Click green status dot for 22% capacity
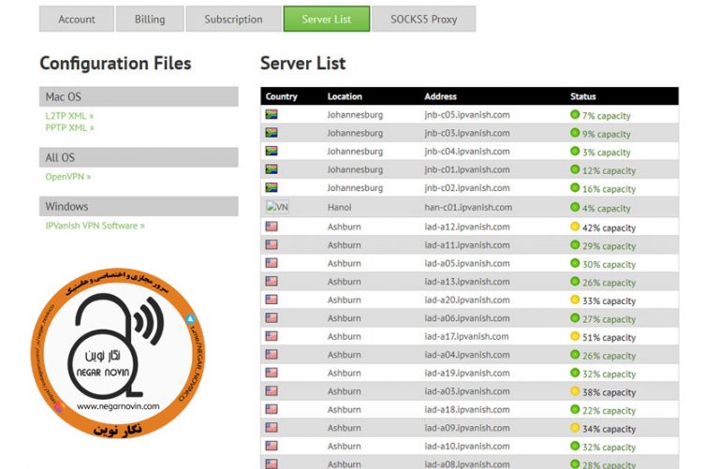The image size is (719, 469). (575, 409)
